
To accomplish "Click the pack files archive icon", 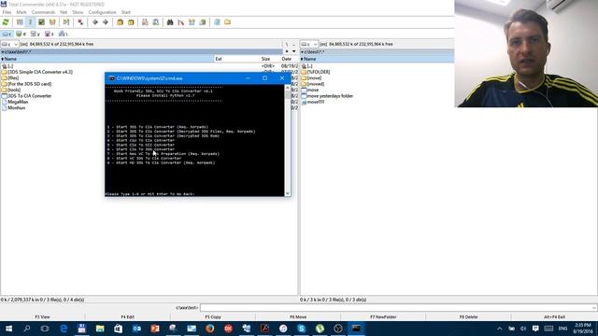I will (x=120, y=22).
